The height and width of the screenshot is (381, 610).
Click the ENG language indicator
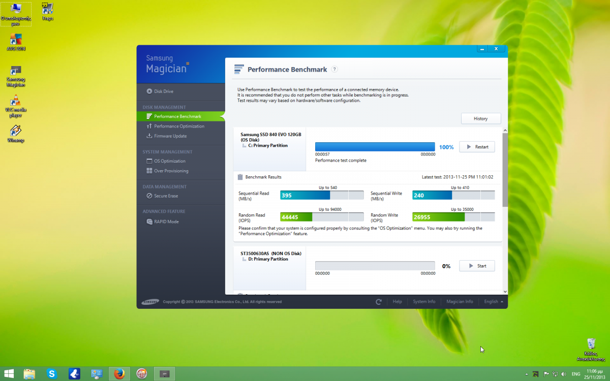[x=576, y=374]
